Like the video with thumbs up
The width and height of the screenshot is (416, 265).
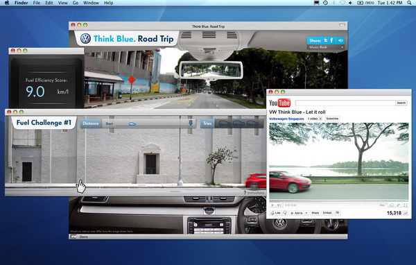click(275, 213)
